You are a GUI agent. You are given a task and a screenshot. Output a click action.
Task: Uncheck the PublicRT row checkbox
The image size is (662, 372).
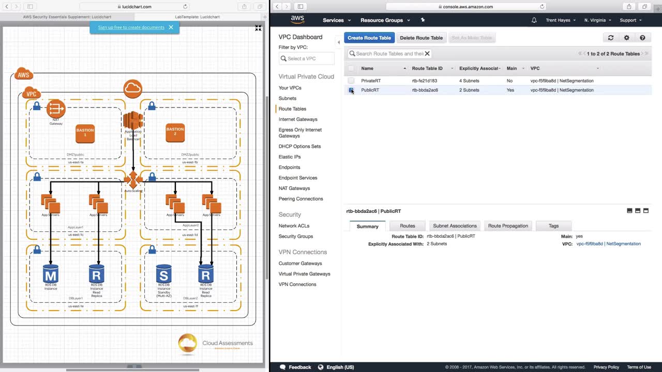pos(351,90)
